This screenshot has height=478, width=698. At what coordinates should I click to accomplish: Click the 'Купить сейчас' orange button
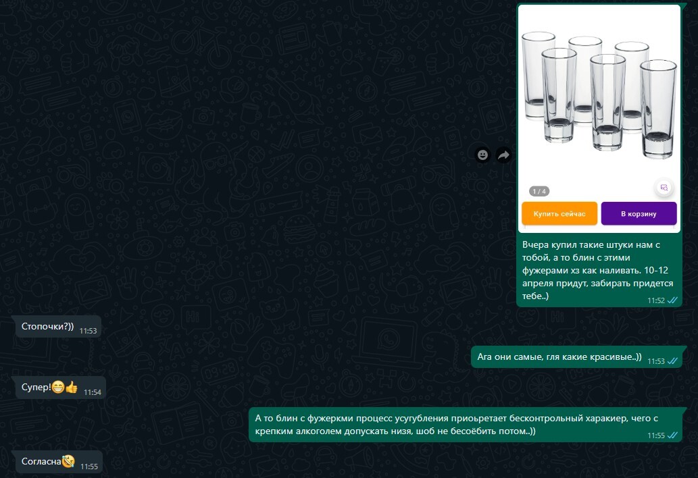[x=559, y=214]
